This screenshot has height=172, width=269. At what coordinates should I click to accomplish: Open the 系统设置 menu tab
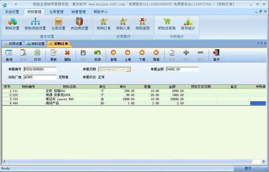12,12
